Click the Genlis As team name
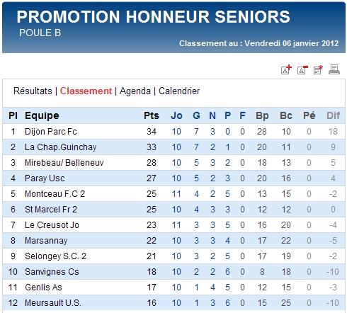 coord(43,288)
